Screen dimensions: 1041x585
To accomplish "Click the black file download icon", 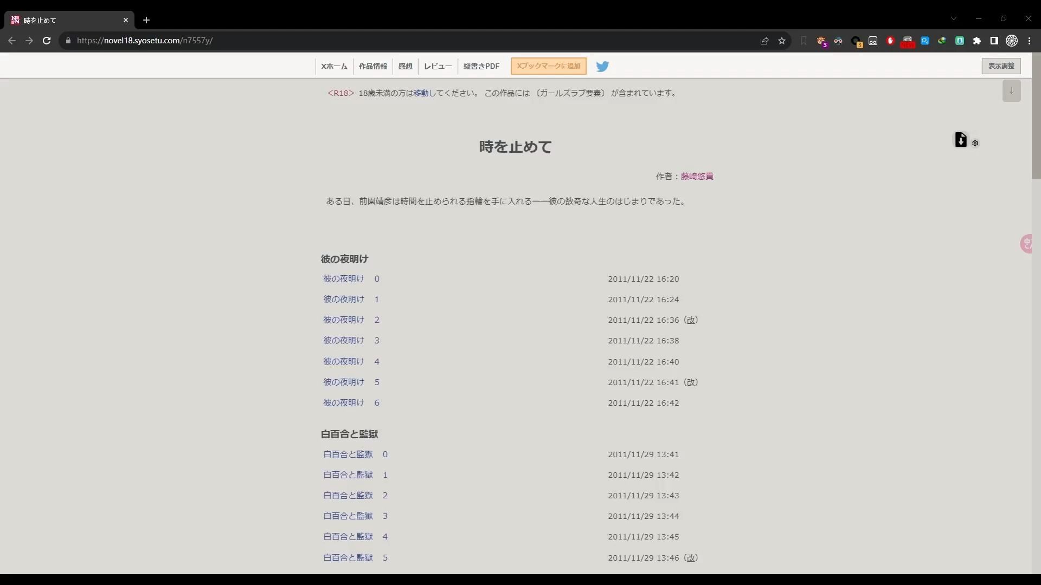I will coord(961,139).
